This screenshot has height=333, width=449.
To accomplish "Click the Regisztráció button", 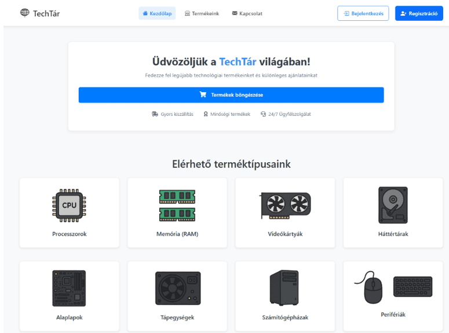I will [419, 13].
